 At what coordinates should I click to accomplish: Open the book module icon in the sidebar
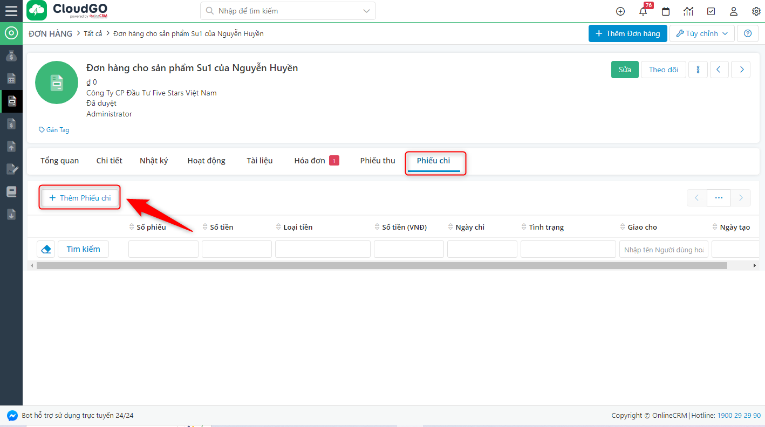tap(11, 191)
